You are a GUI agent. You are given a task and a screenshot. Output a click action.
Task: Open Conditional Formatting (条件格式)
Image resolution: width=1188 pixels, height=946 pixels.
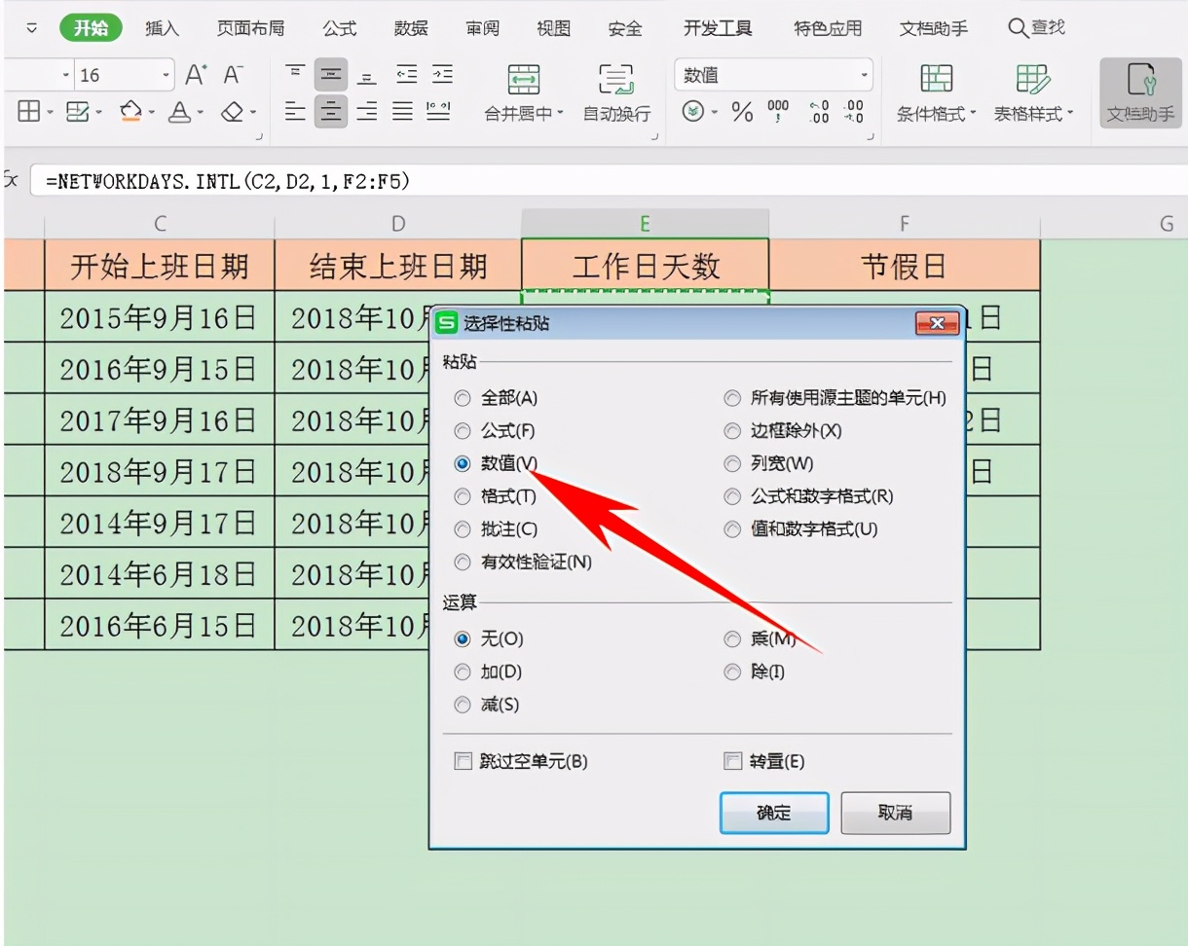click(937, 91)
